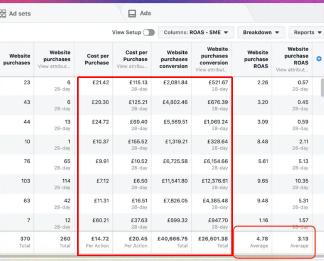324x261 pixels.
Task: Toggle the View Setup switch
Action: pos(148,33)
